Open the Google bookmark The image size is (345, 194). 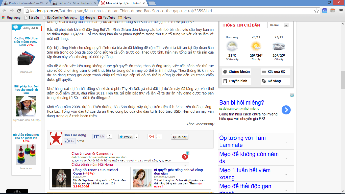click(87, 18)
